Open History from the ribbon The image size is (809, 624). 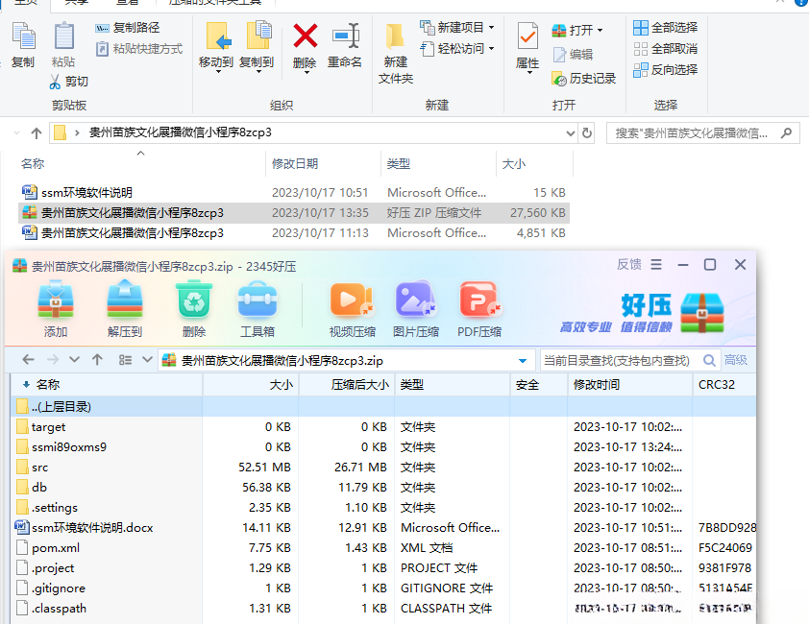tap(583, 79)
